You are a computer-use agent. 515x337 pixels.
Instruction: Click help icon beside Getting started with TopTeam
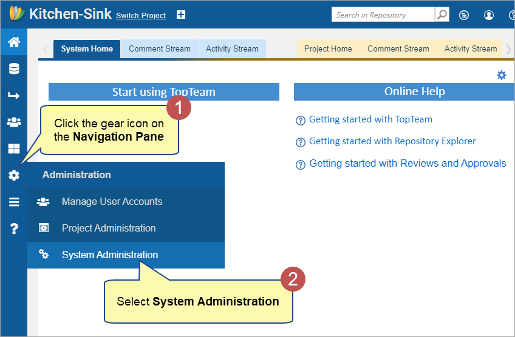300,120
